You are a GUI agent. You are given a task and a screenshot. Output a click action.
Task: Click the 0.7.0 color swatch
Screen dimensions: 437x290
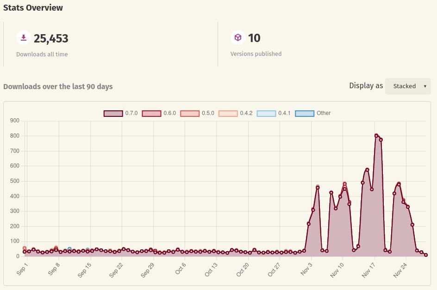pyautogui.click(x=112, y=113)
